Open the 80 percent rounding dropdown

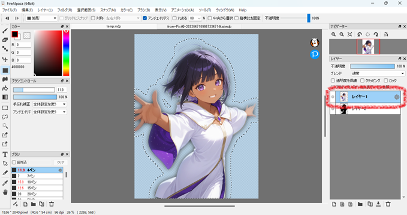[x=195, y=18]
